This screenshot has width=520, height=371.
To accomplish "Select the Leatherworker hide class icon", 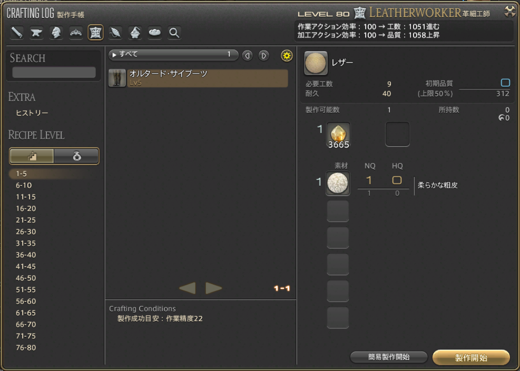I will [95, 33].
